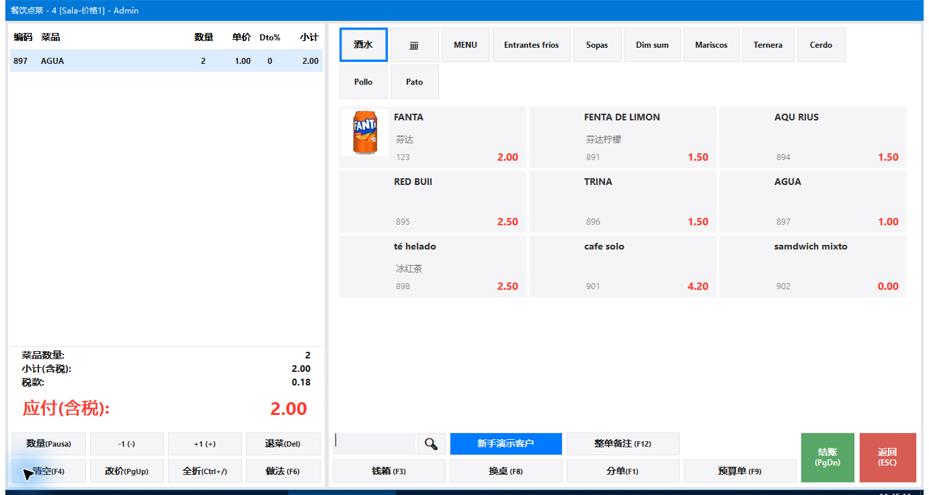The height and width of the screenshot is (495, 929).
Task: Switch to the Pato category
Action: pos(415,82)
